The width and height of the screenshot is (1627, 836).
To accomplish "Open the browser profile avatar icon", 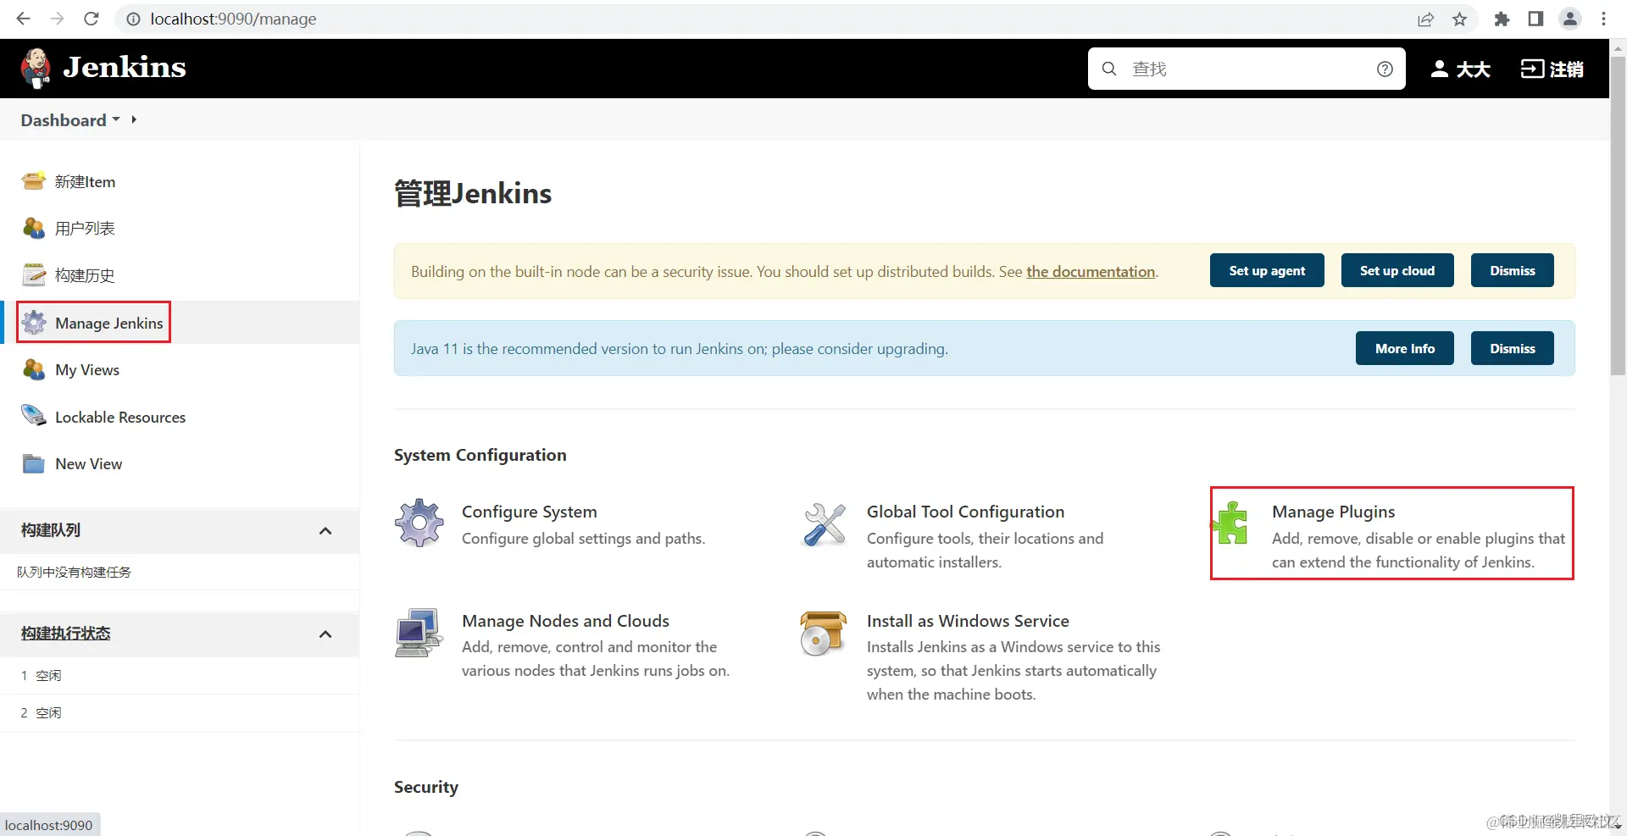I will (1569, 19).
